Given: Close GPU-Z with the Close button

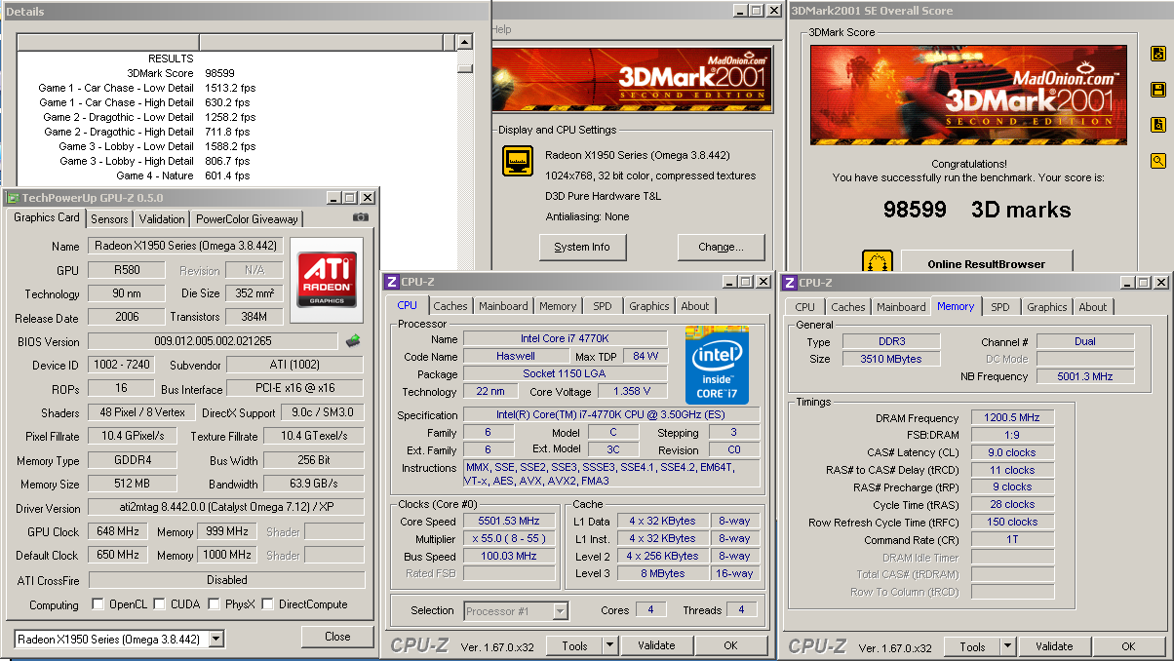Looking at the screenshot, I should 337,637.
